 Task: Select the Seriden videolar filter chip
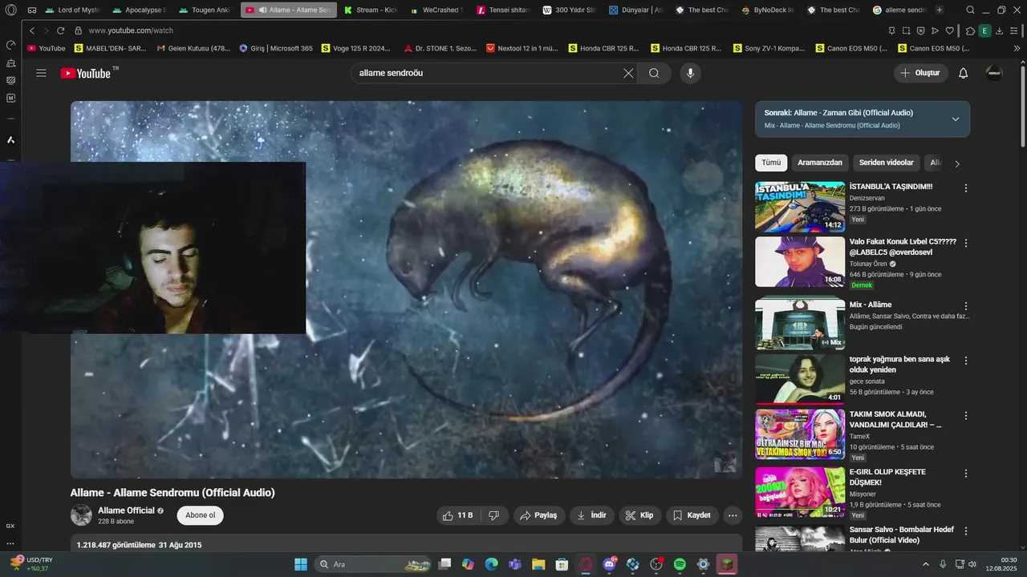click(x=886, y=163)
